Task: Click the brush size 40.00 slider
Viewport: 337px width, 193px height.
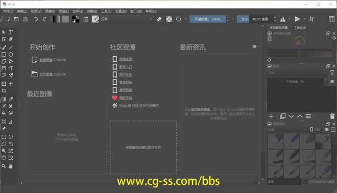Action: click(x=255, y=19)
